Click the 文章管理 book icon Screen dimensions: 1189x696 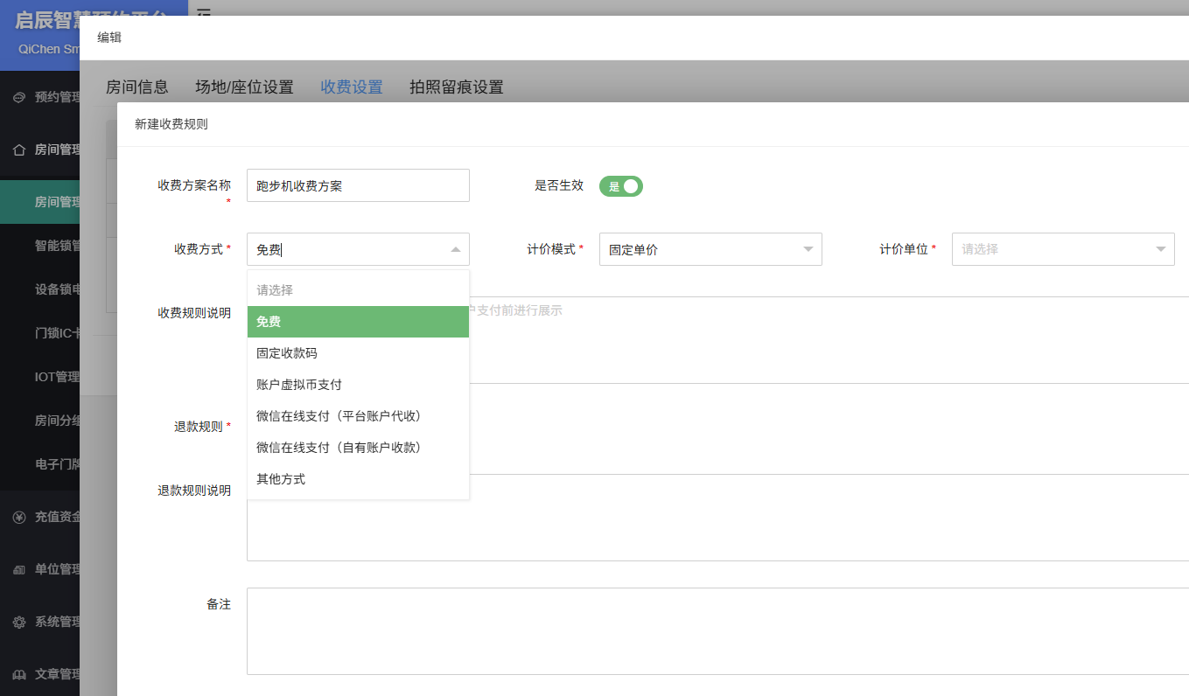coord(19,674)
